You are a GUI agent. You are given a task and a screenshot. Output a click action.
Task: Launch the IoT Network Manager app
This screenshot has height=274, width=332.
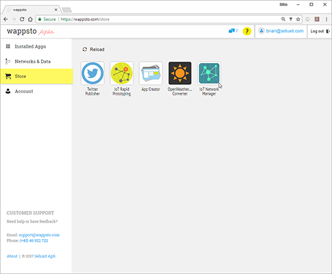click(209, 73)
